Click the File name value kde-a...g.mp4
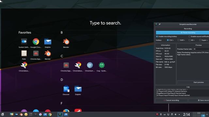The image size is (209, 117). tap(170, 62)
